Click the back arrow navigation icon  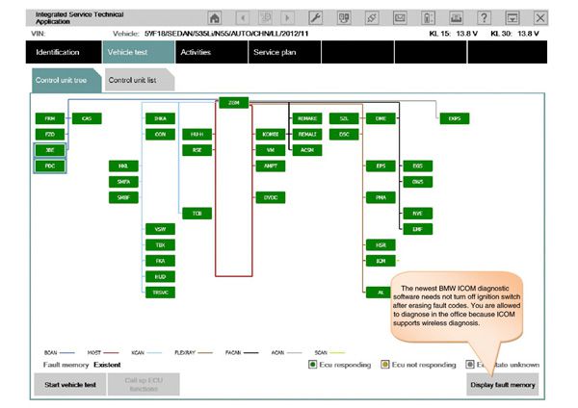[243, 18]
